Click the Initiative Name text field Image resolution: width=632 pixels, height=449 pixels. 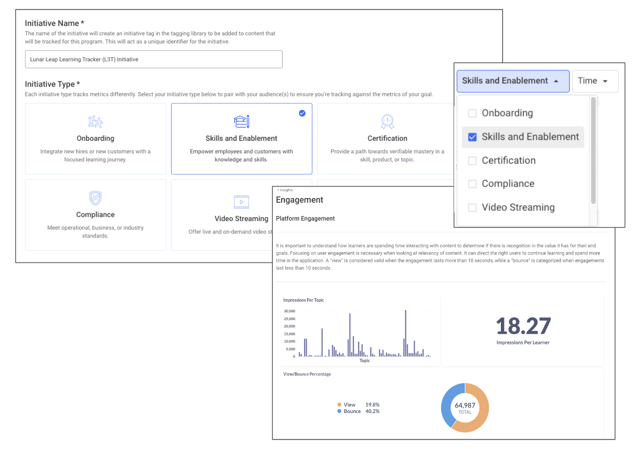pyautogui.click(x=154, y=59)
